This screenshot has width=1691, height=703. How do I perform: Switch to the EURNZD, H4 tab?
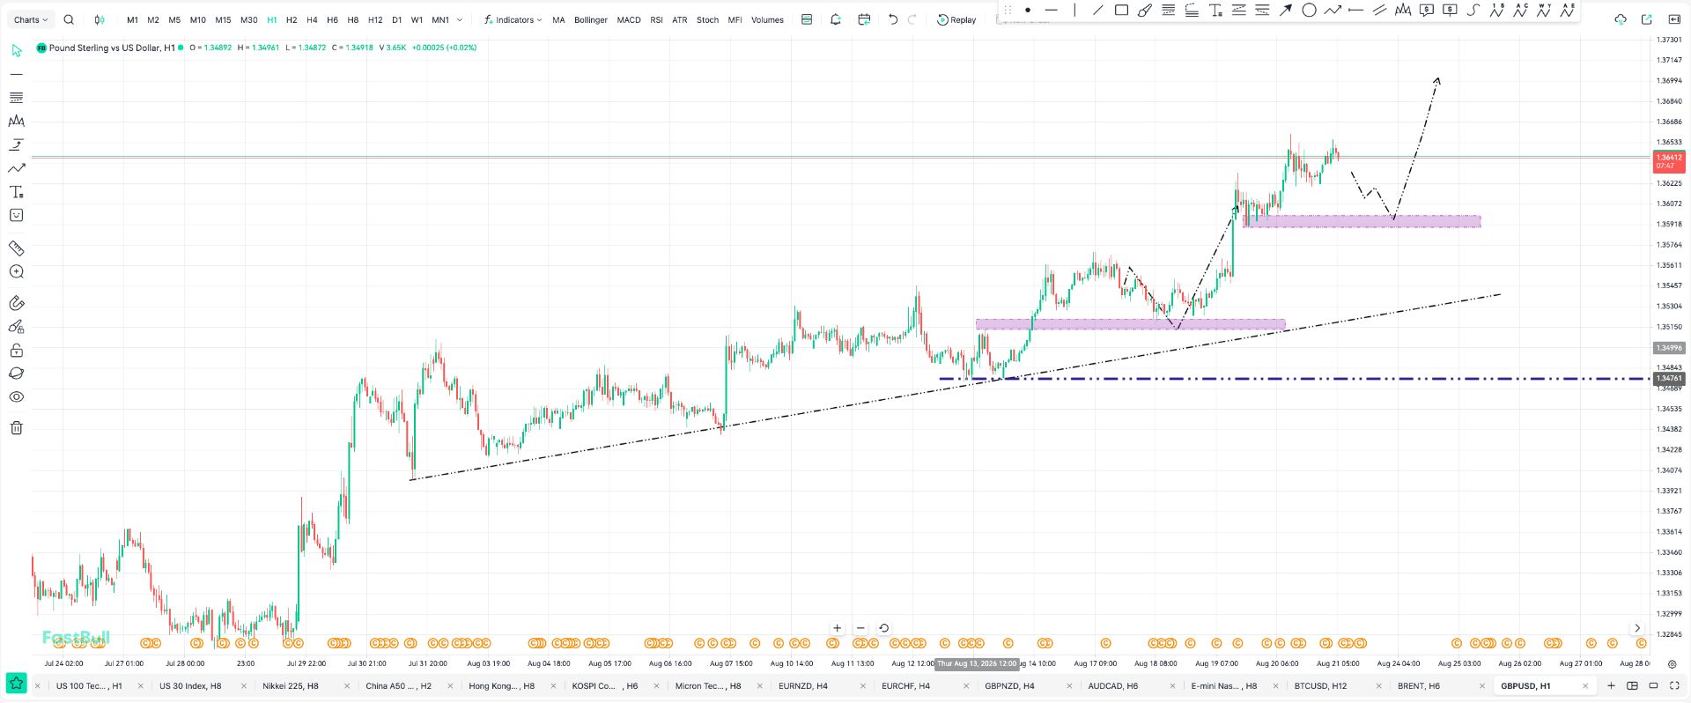pos(803,685)
